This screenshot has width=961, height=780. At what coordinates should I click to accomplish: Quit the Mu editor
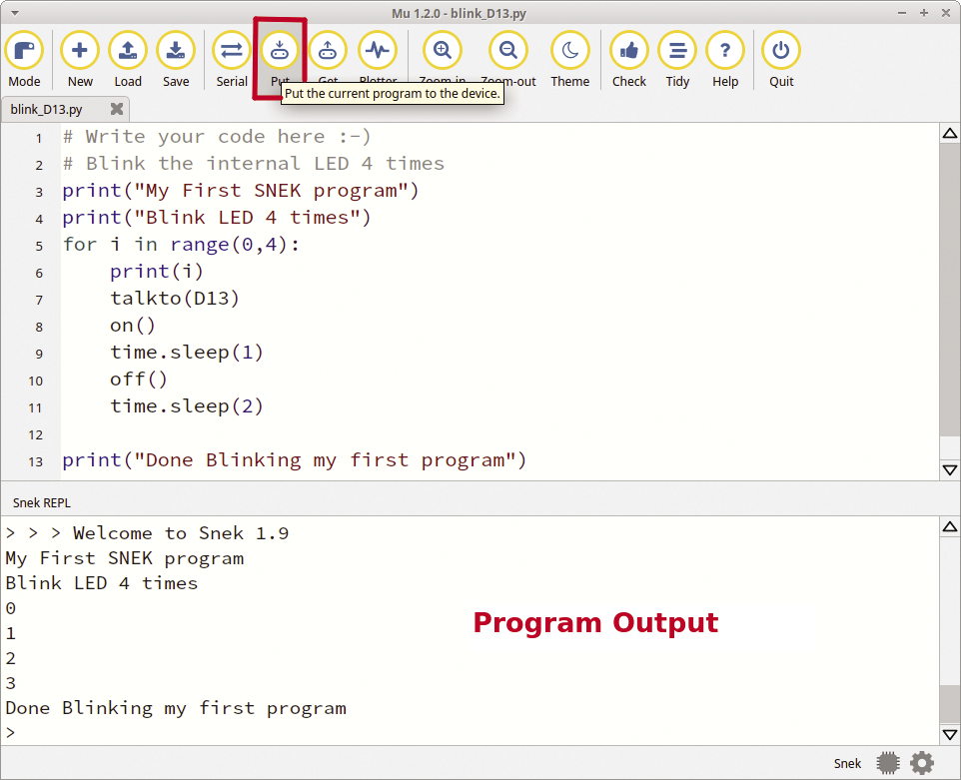[x=781, y=60]
